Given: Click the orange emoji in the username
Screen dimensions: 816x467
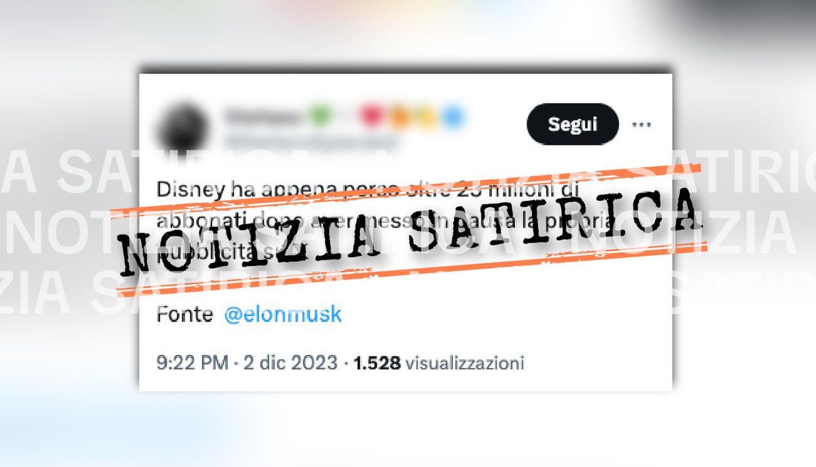Looking at the screenshot, I should 399,117.
